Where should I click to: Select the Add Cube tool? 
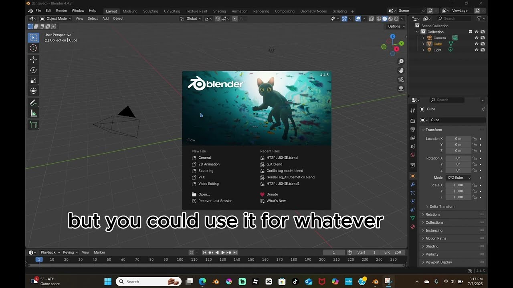[34, 125]
